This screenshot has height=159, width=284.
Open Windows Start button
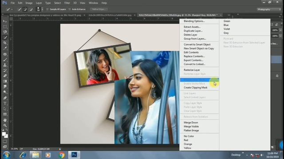point(6,155)
